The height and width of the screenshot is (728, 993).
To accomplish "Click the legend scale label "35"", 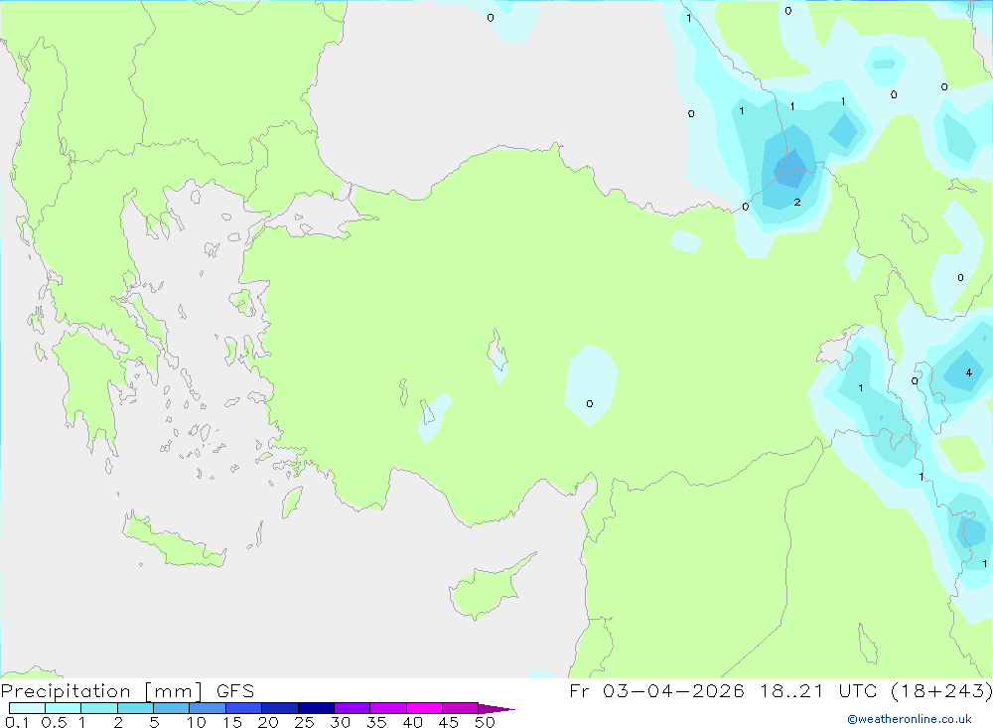I will [x=376, y=722].
